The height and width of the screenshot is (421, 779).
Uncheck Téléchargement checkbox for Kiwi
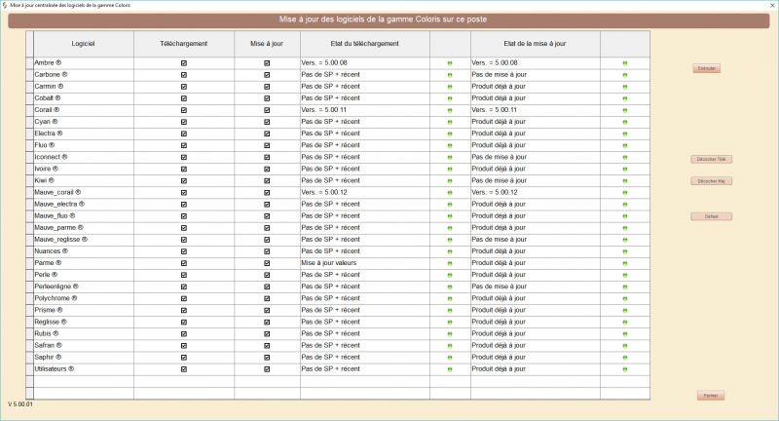(184, 180)
